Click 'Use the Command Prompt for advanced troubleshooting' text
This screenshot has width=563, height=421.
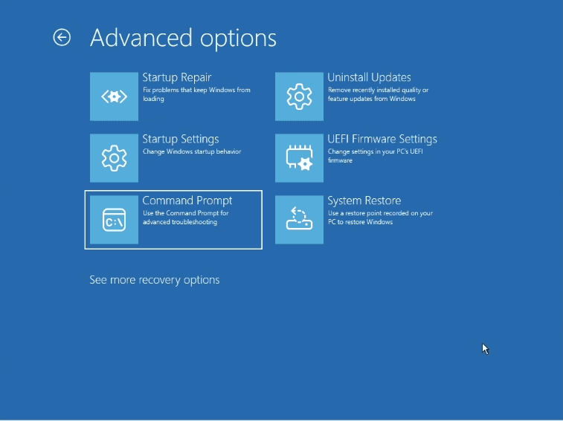[x=186, y=218]
